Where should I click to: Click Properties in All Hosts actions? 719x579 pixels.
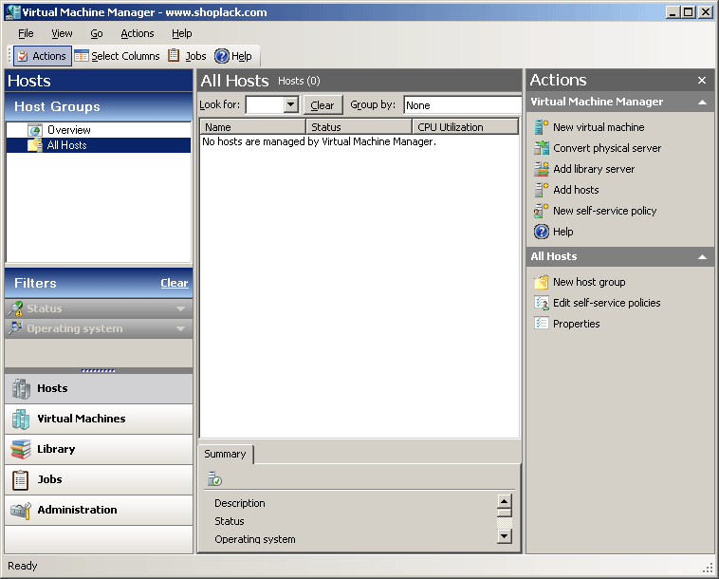pyautogui.click(x=577, y=324)
